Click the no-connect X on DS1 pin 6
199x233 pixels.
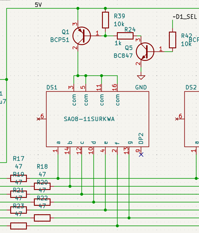(38, 119)
